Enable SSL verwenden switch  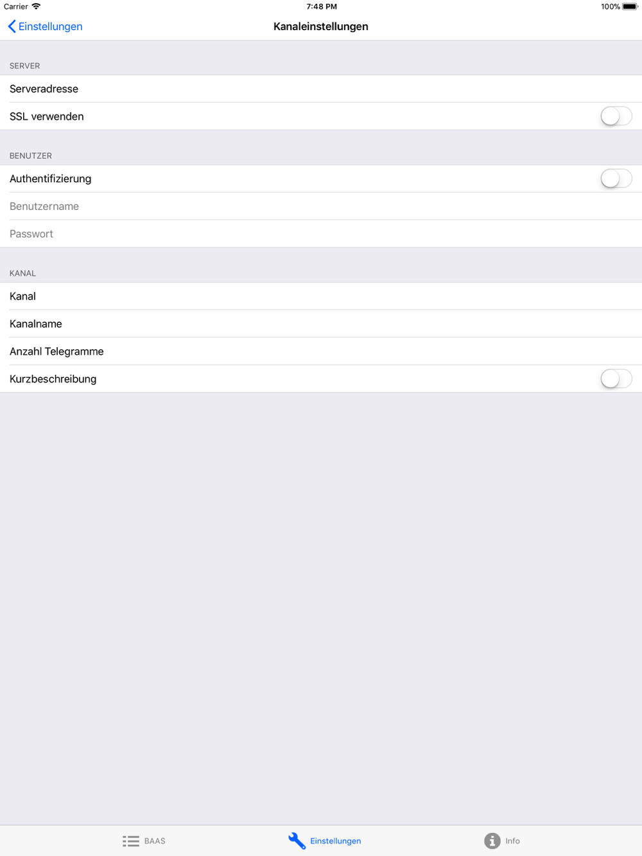(x=616, y=116)
